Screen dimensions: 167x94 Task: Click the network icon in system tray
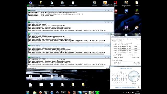pos(131,93)
